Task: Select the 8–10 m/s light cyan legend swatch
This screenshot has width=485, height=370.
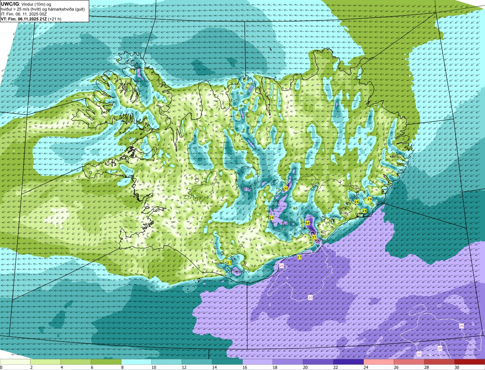Action: 136,362
